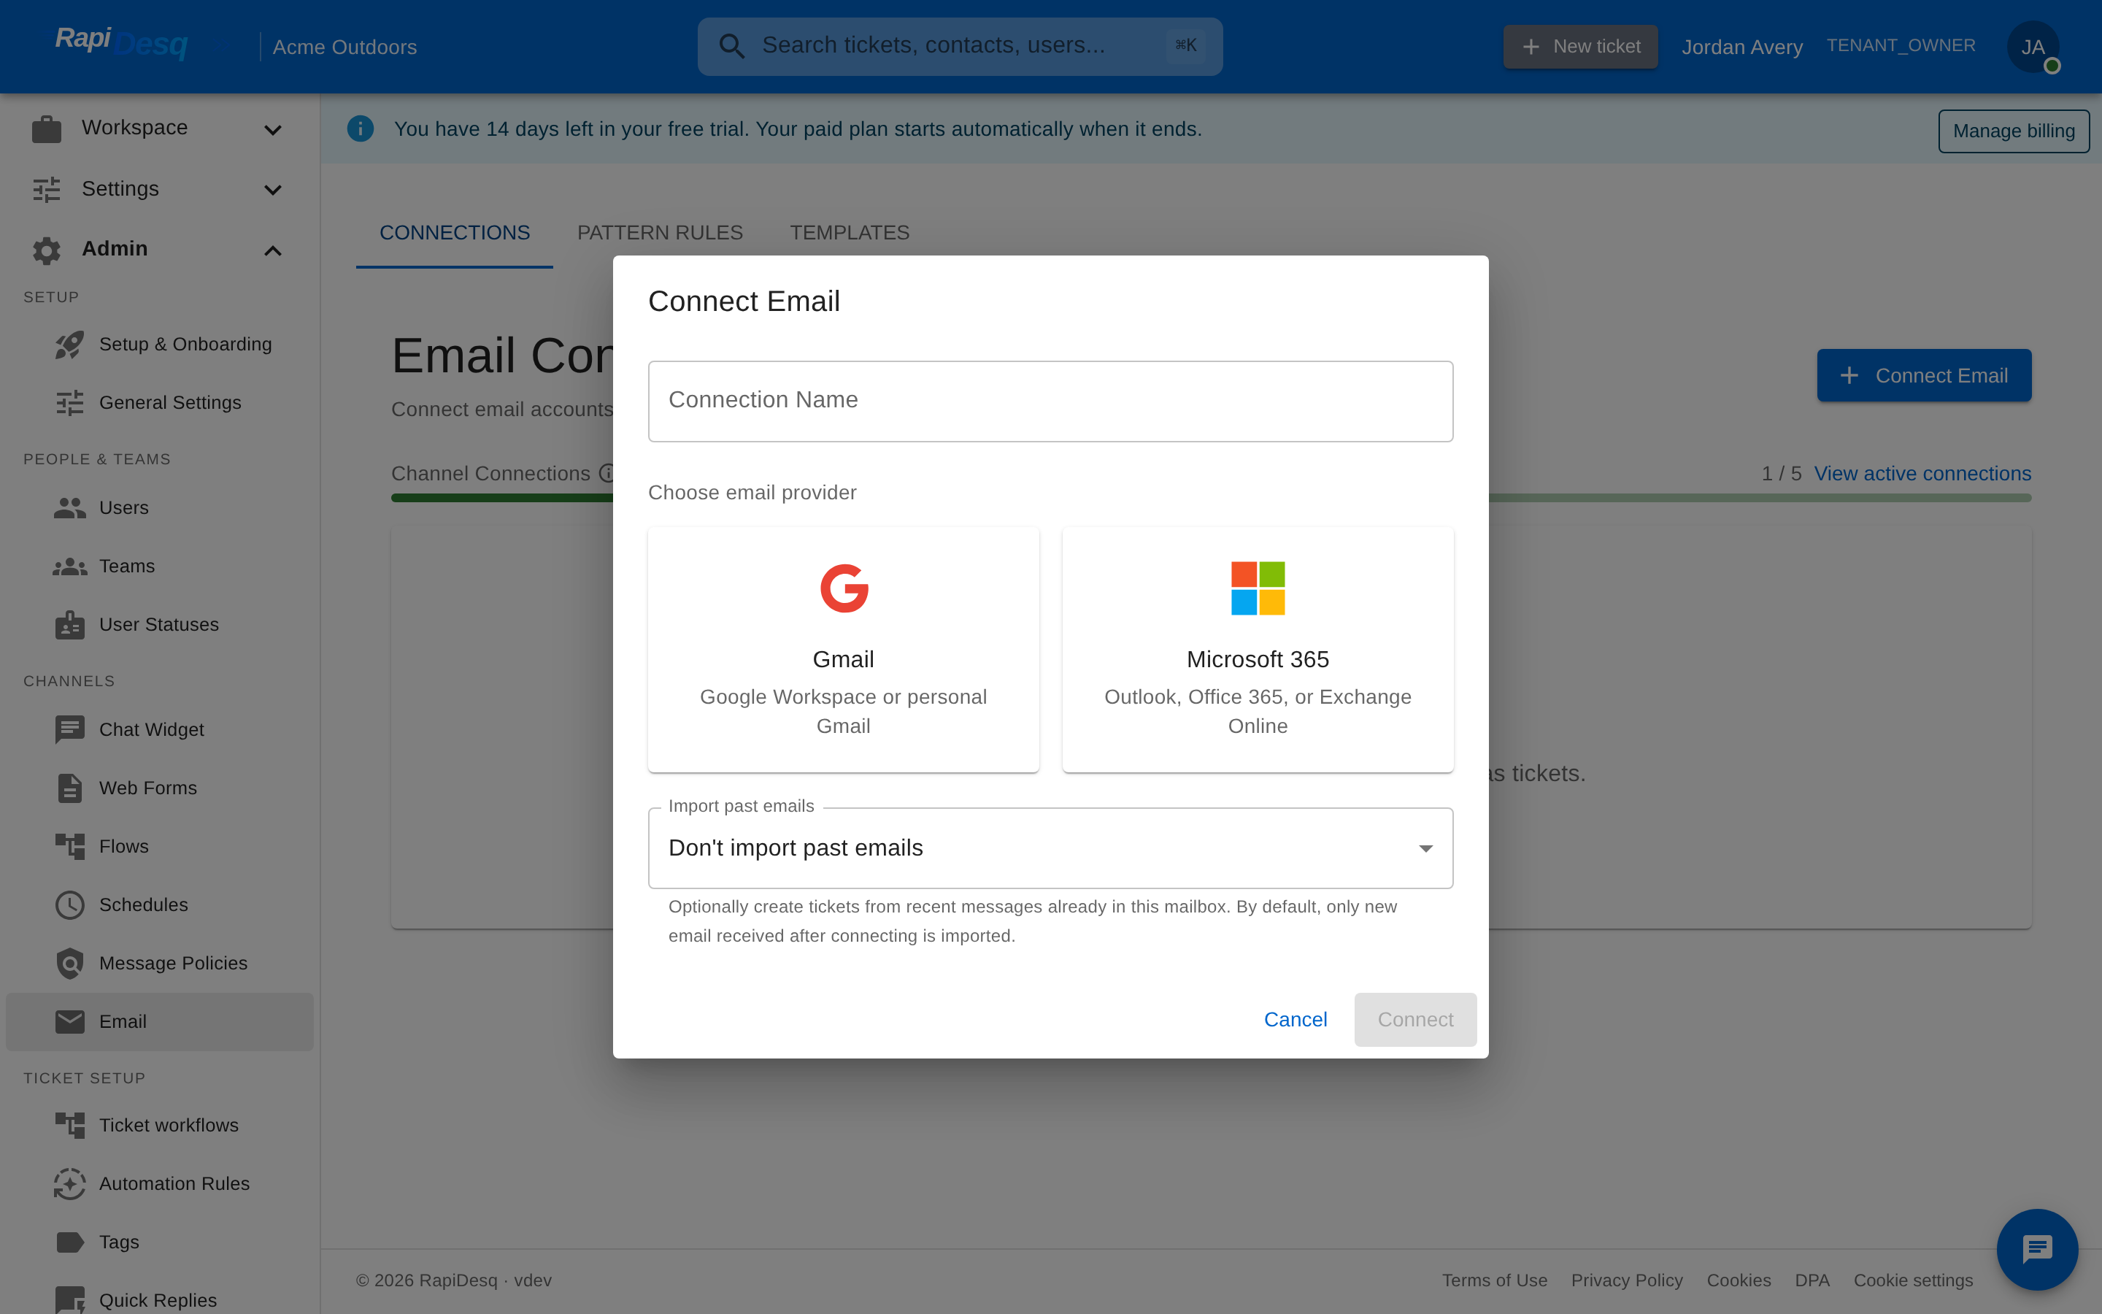Switch to the Connections tab
The height and width of the screenshot is (1314, 2102).
454,233
